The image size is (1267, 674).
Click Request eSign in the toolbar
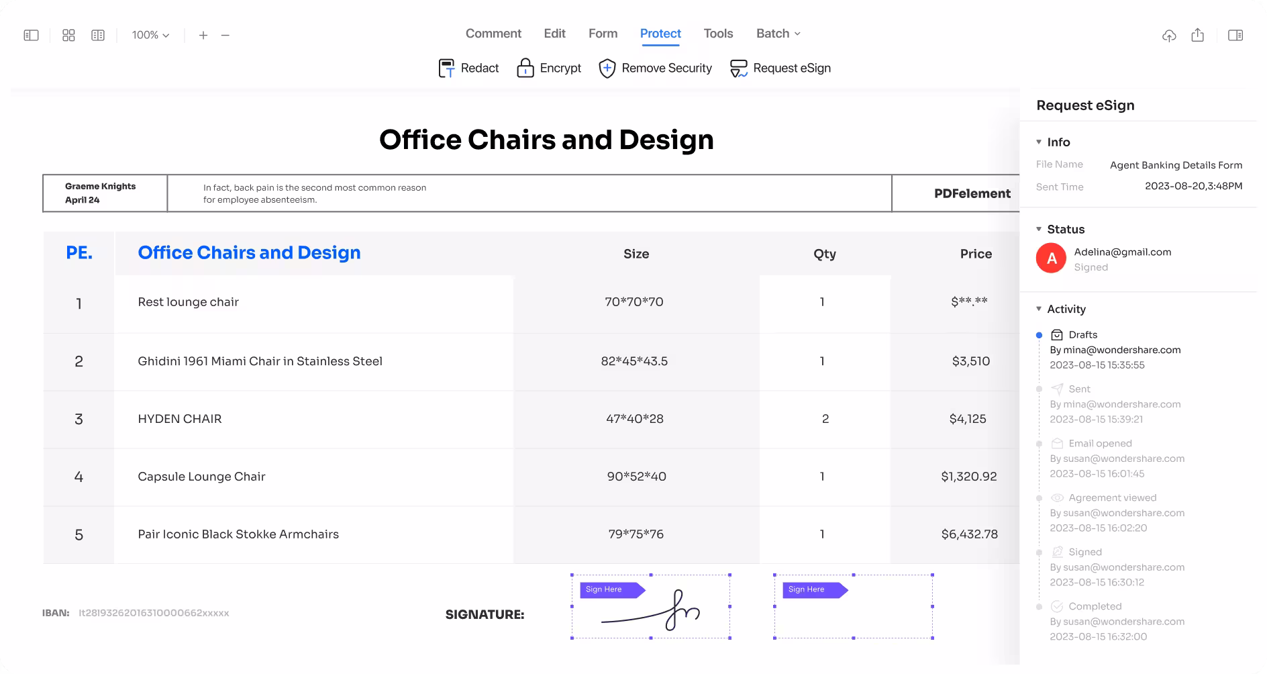[x=780, y=68]
